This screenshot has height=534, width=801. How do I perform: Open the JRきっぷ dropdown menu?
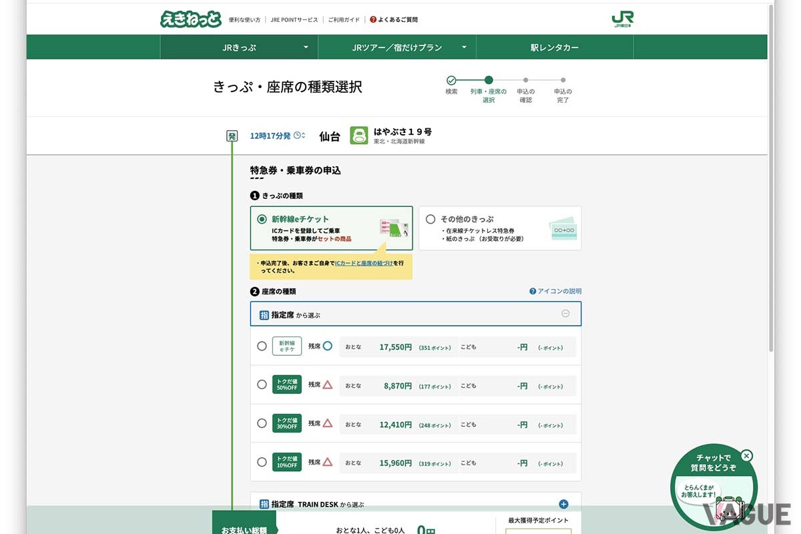click(x=239, y=47)
